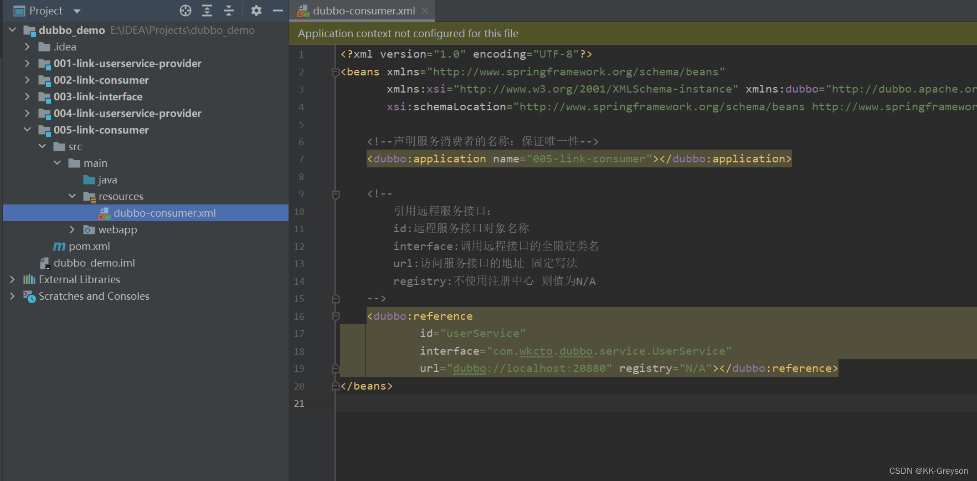Collapse the src folder
This screenshot has height=481, width=977.
(x=42, y=146)
